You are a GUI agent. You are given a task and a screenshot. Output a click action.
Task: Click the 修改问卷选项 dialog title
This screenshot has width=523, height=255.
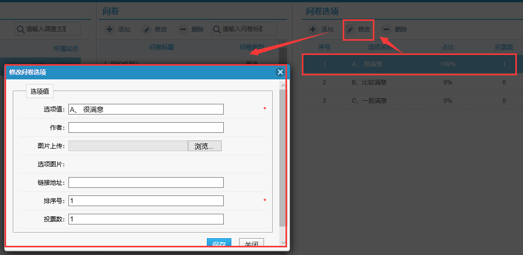point(28,72)
